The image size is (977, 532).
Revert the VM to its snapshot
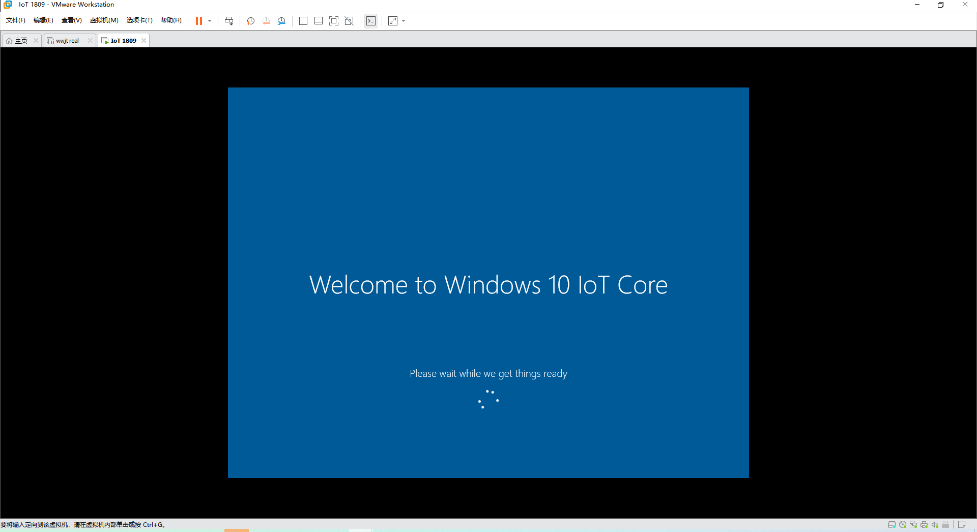(x=266, y=21)
